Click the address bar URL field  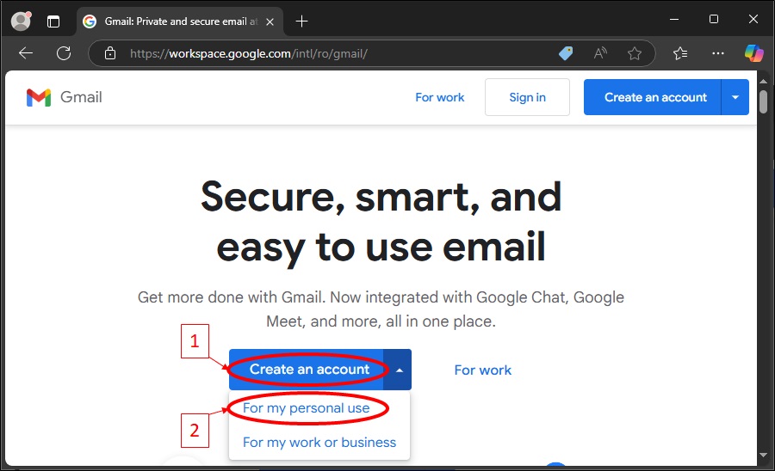336,53
